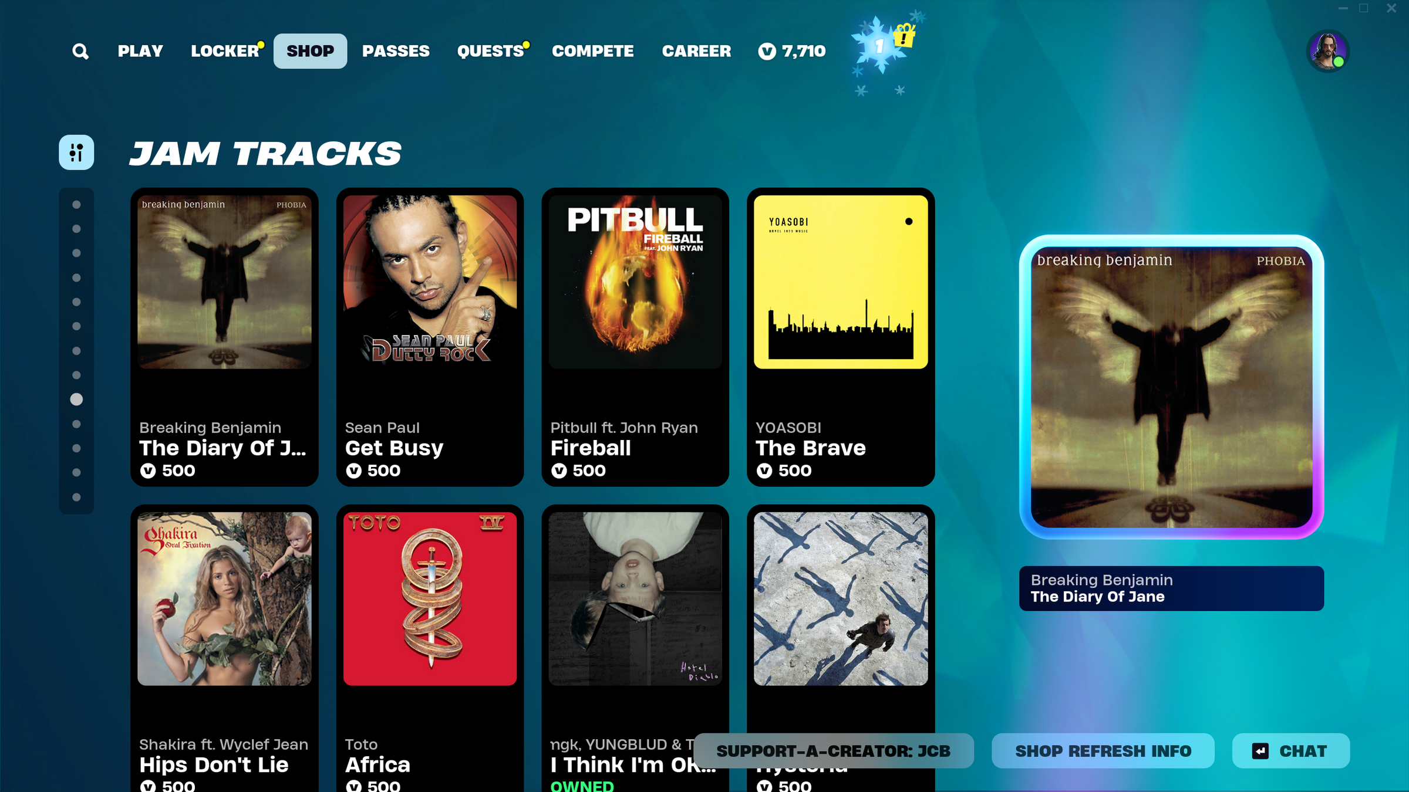
Task: Click SHOP REFRESH INFO button
Action: (1103, 751)
